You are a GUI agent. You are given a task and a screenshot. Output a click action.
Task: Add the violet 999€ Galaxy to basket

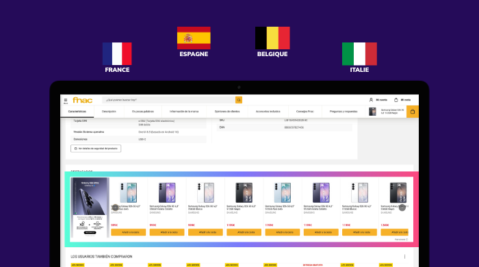167,232
